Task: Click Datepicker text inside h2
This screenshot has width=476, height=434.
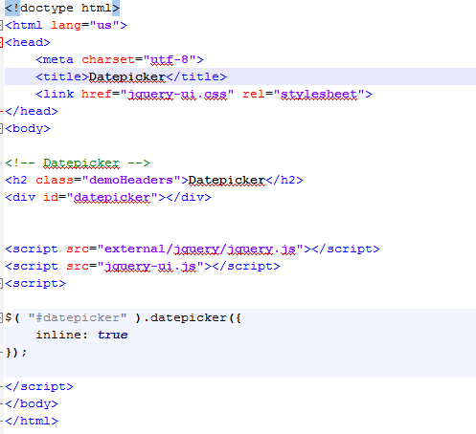Action: (227, 180)
